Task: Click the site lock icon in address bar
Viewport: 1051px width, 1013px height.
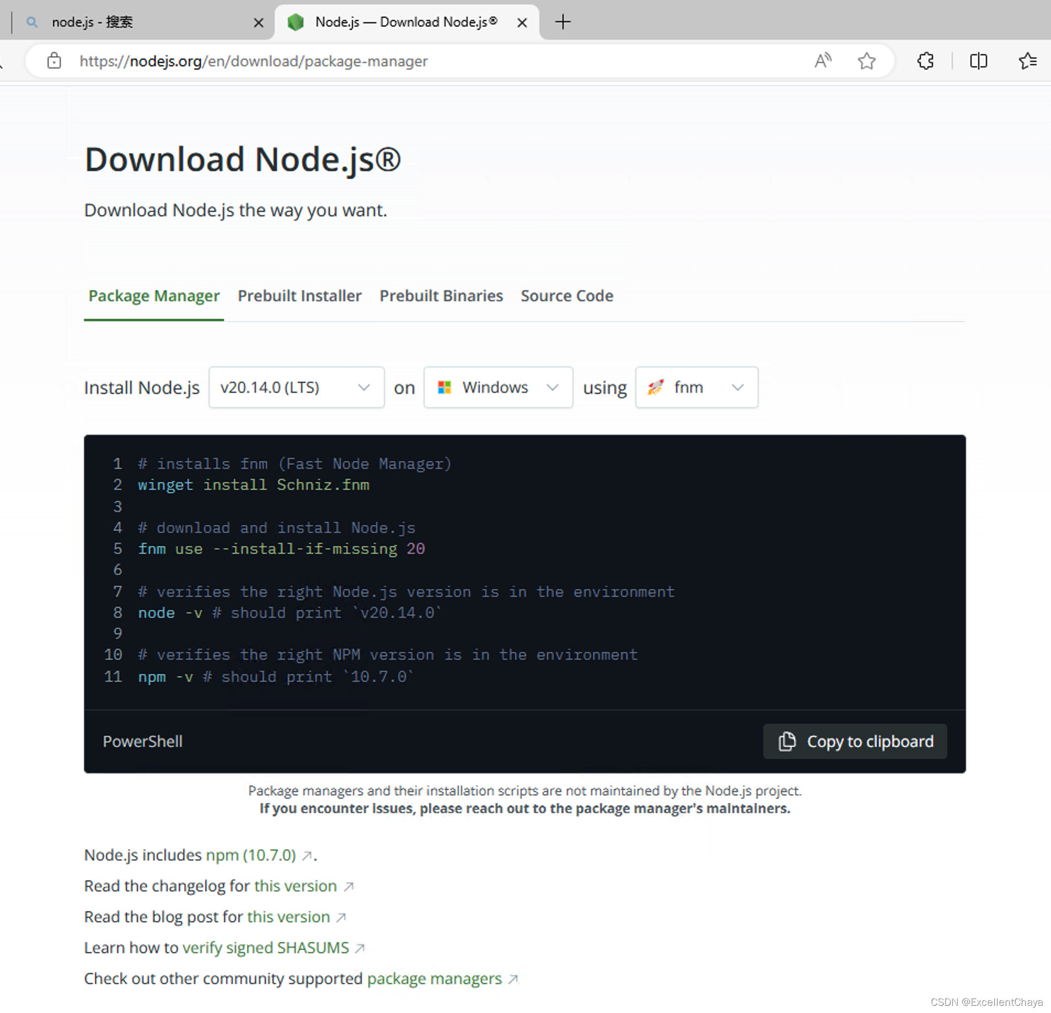Action: coord(54,61)
